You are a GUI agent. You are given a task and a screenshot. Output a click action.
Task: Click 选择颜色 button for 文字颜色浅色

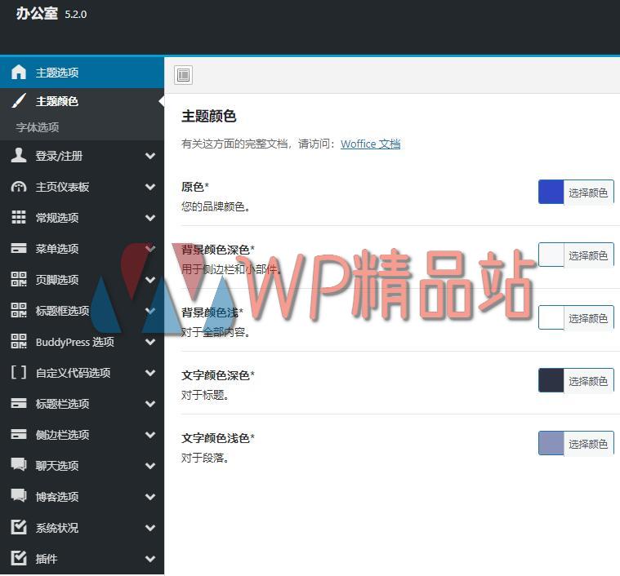click(588, 444)
